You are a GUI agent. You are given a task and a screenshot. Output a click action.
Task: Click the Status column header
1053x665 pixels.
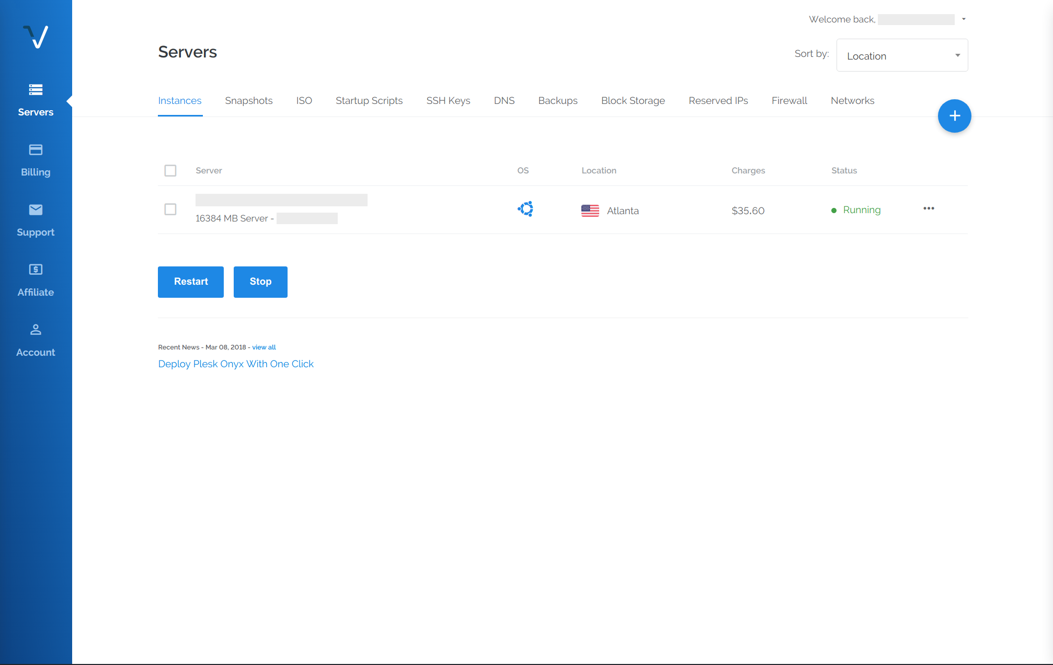tap(844, 171)
